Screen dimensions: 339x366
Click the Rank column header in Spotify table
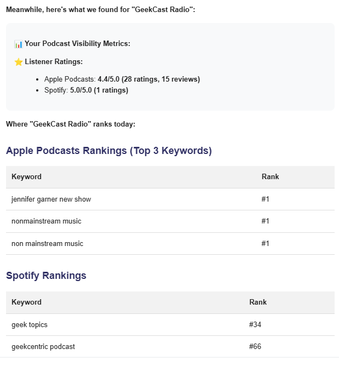click(258, 302)
